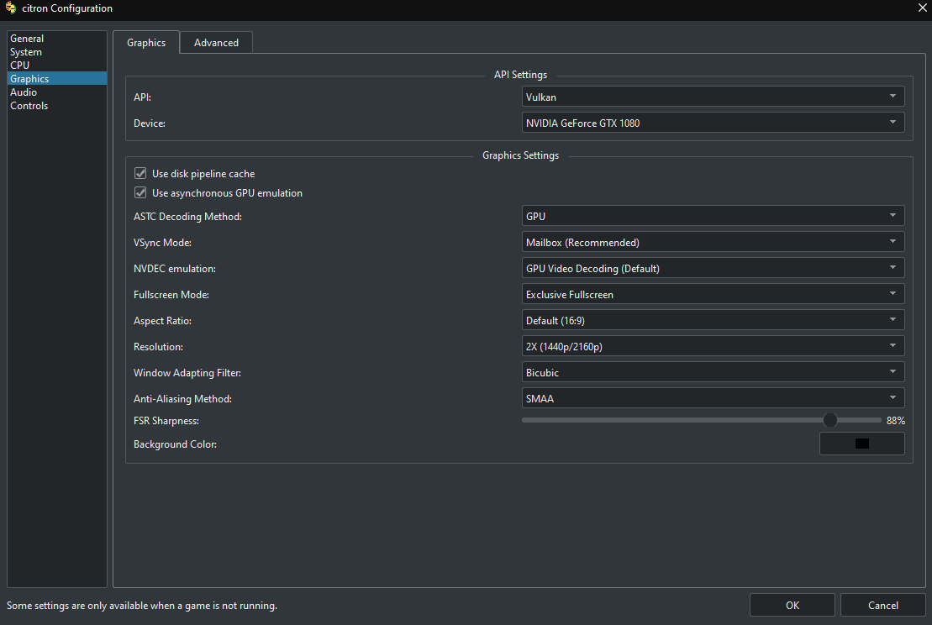The image size is (932, 625).
Task: Open the NVDEC emulation dropdown
Action: click(713, 269)
